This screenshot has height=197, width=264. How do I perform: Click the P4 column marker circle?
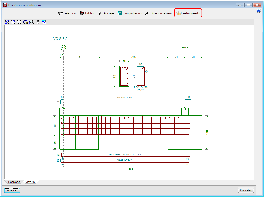coord(185,48)
